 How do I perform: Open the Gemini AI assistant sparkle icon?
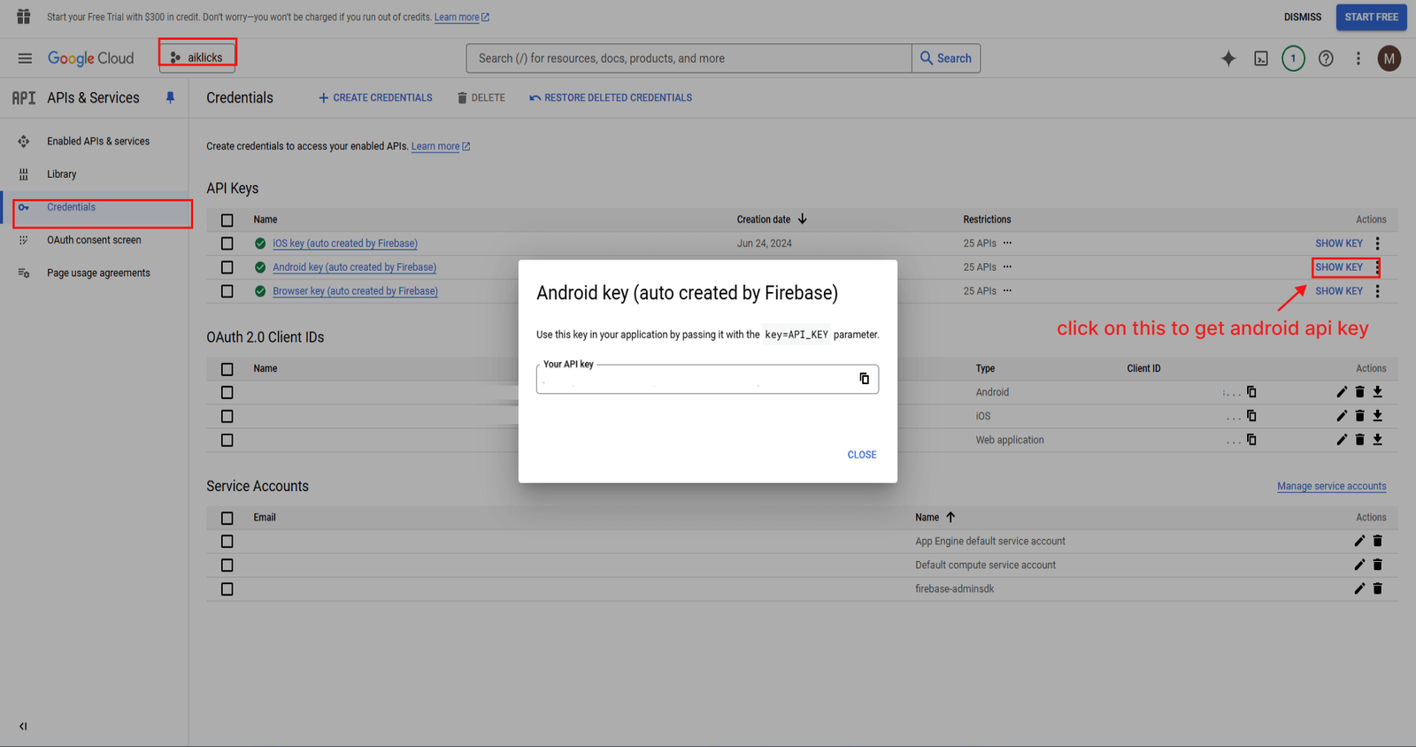pos(1228,58)
